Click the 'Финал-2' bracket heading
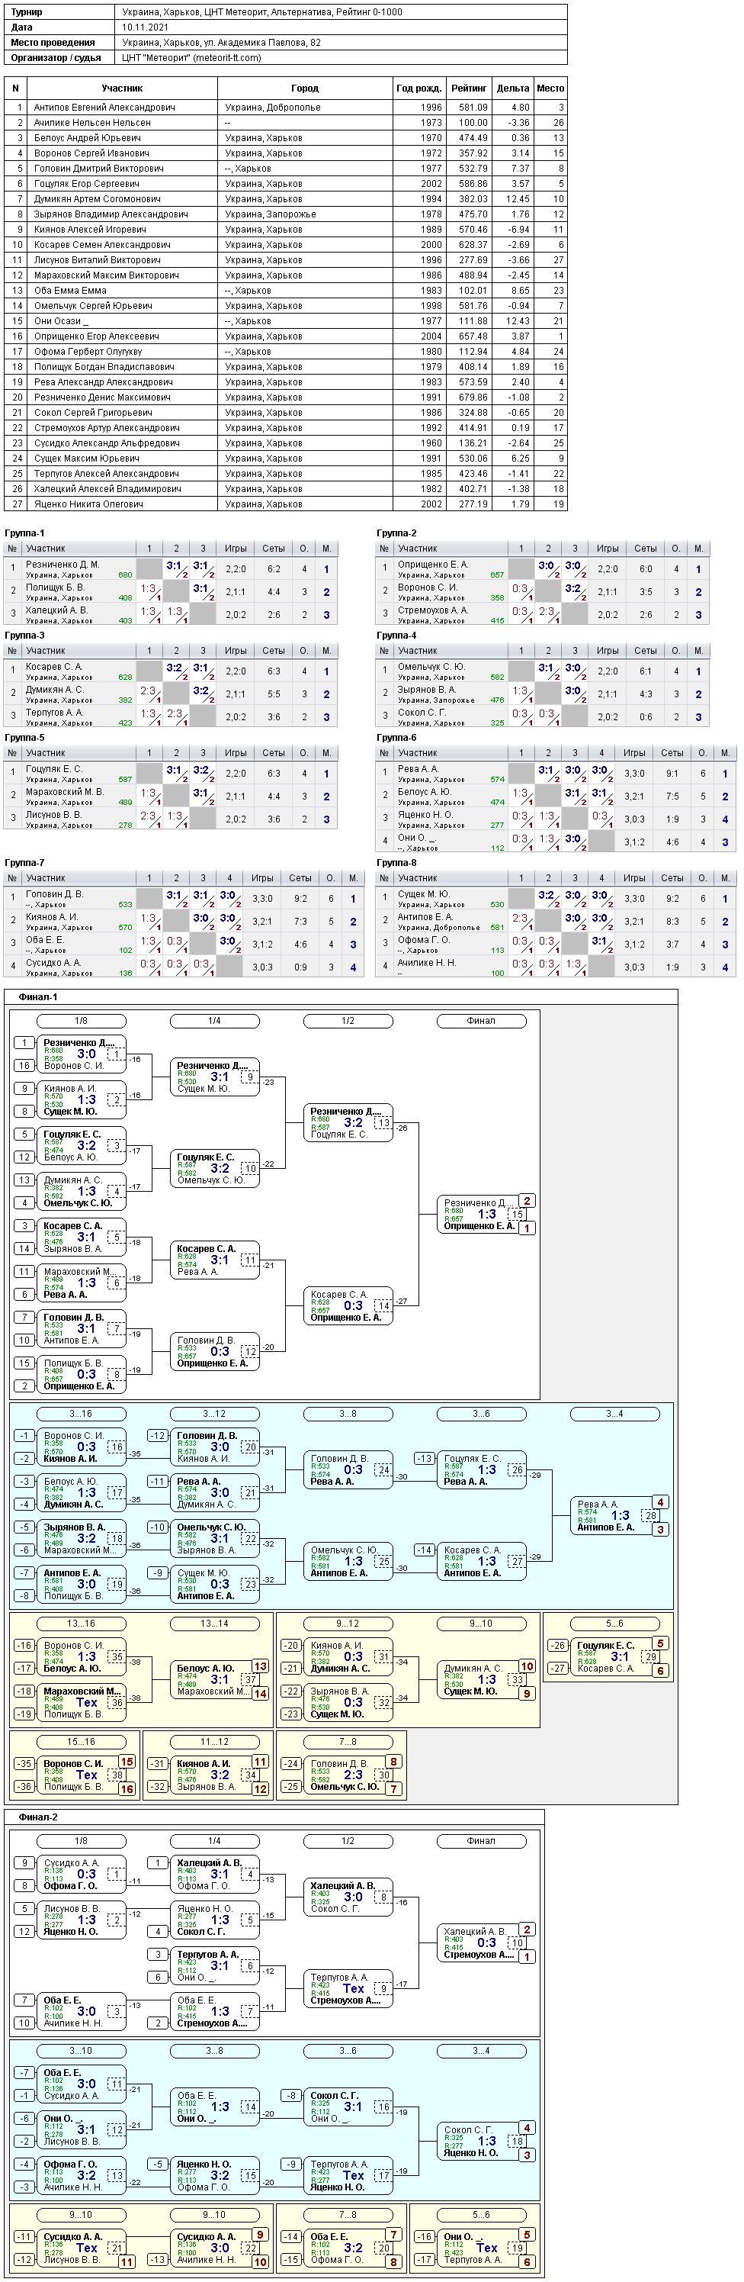 pyautogui.click(x=38, y=1817)
